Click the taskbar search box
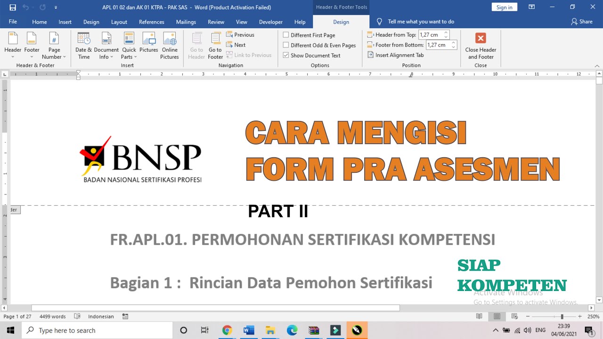 tap(97, 330)
